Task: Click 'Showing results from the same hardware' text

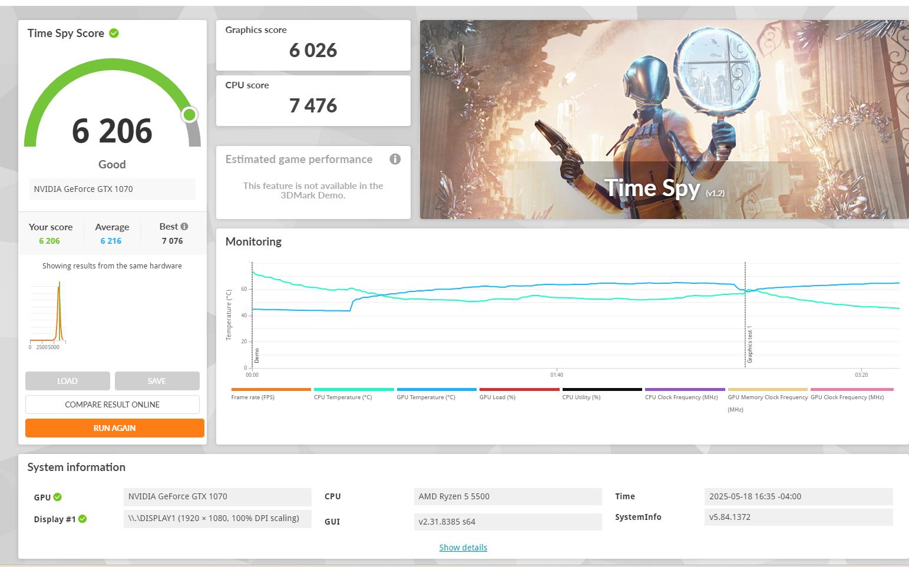Action: (112, 266)
